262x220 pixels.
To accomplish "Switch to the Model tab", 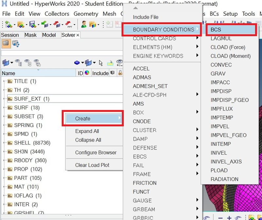I will click(49, 35).
